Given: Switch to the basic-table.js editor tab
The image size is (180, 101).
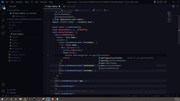Looking at the screenshot, I should tap(52, 6).
